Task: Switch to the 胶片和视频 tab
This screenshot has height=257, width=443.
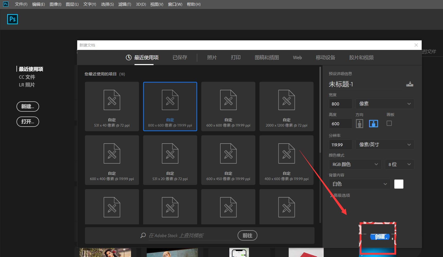Action: [x=361, y=57]
